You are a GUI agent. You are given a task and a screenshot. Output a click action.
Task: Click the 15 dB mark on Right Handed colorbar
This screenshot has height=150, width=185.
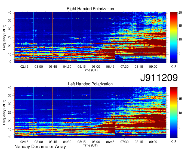(180, 26)
